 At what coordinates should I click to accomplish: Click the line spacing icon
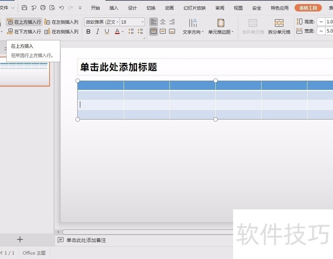(131, 32)
